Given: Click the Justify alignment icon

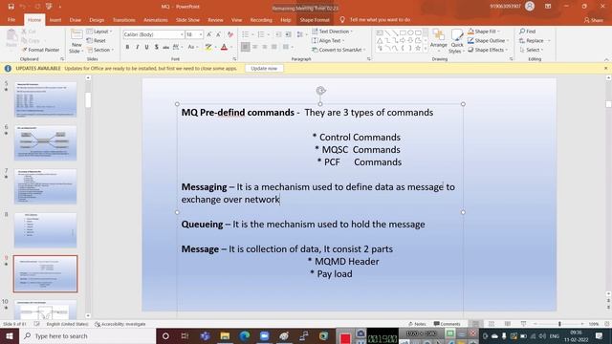Looking at the screenshot, I should pyautogui.click(x=274, y=47).
